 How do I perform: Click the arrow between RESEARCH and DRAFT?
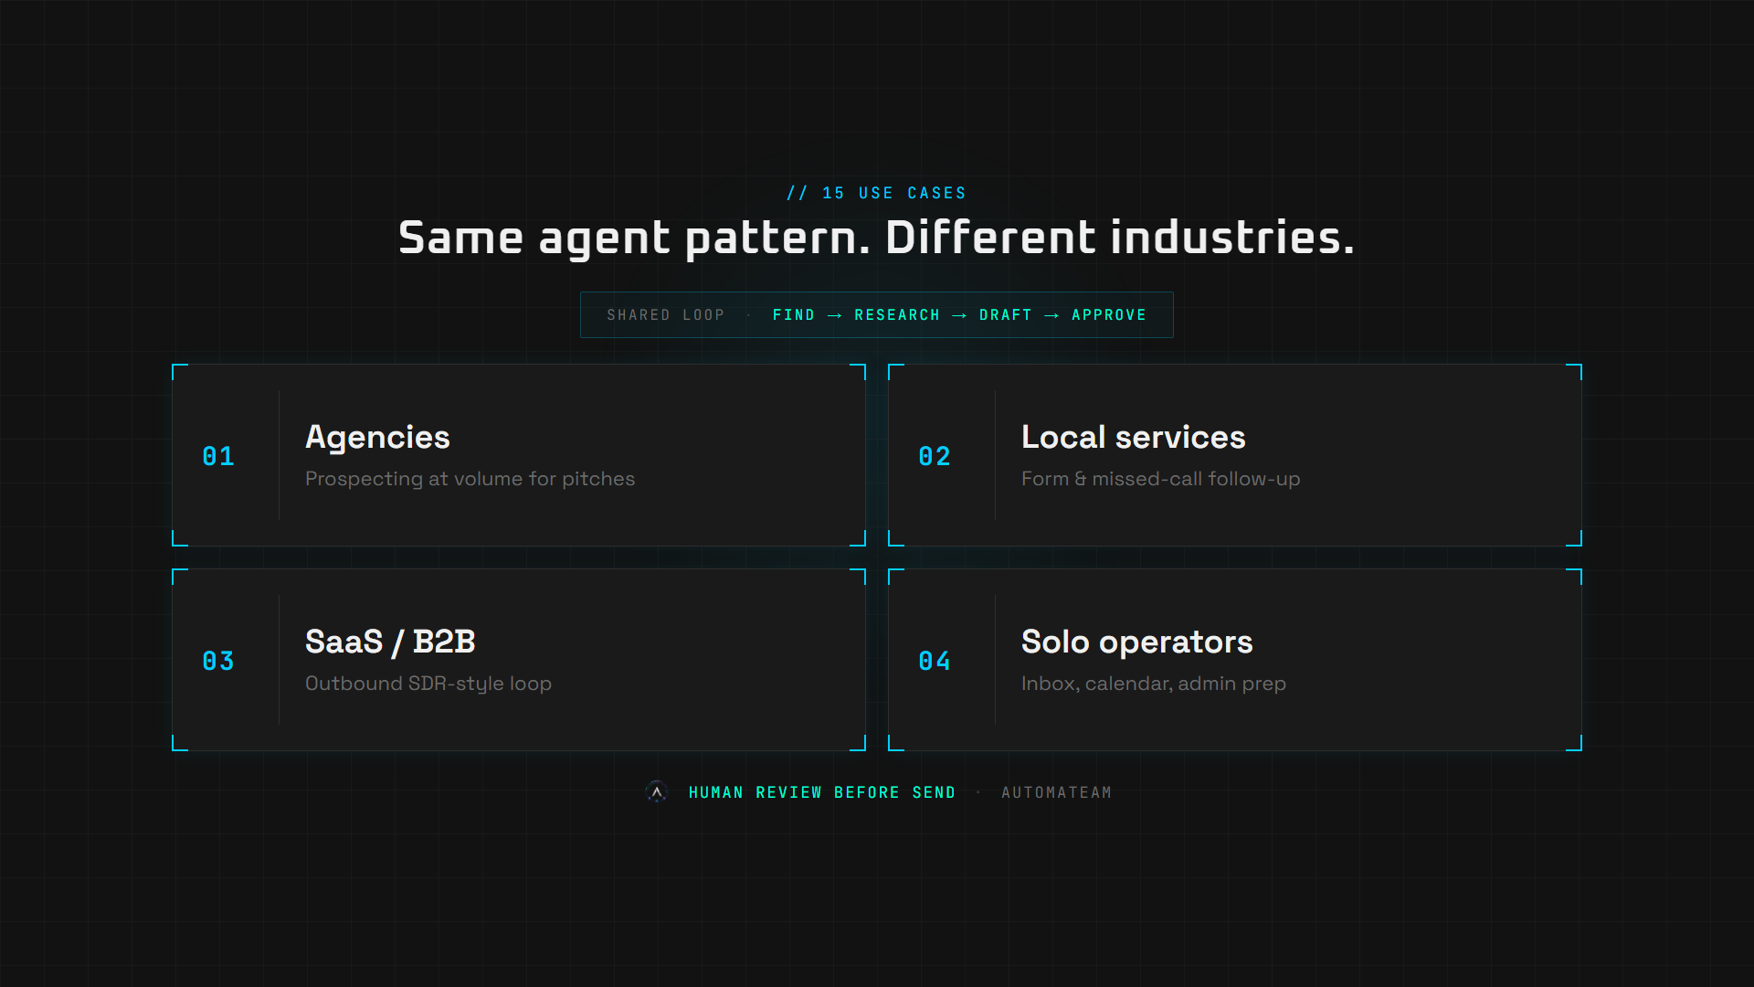959,315
